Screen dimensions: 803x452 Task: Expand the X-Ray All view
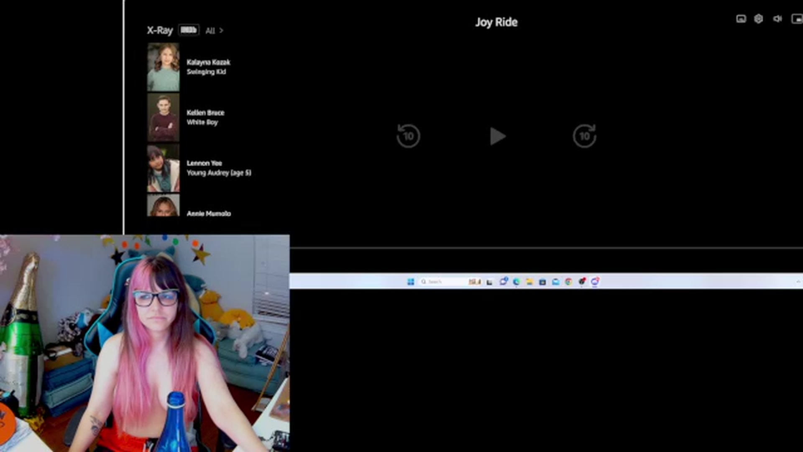(214, 31)
